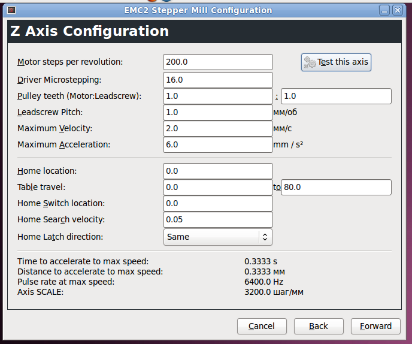Focus the Home Switch location field
This screenshot has width=412, height=344.
pyautogui.click(x=218, y=203)
